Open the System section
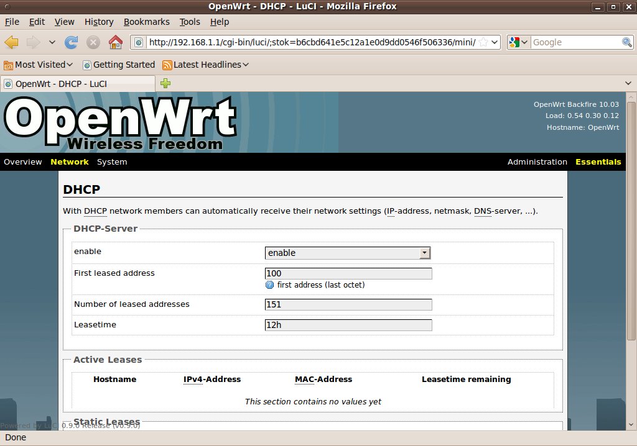 [x=112, y=162]
